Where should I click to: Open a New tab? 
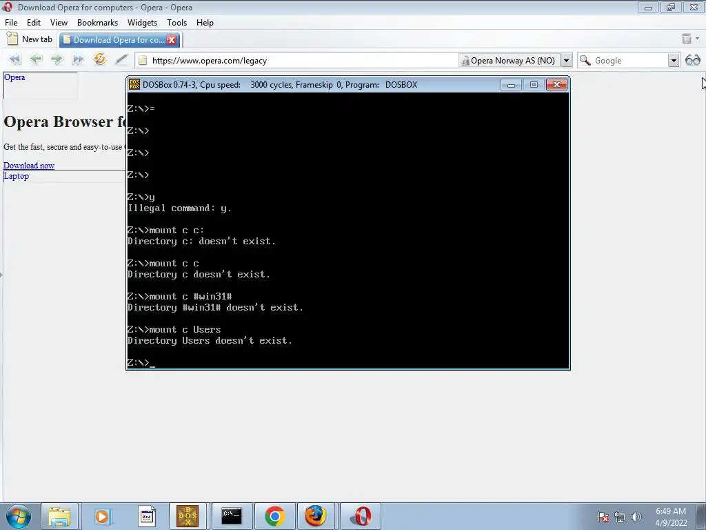pyautogui.click(x=30, y=39)
